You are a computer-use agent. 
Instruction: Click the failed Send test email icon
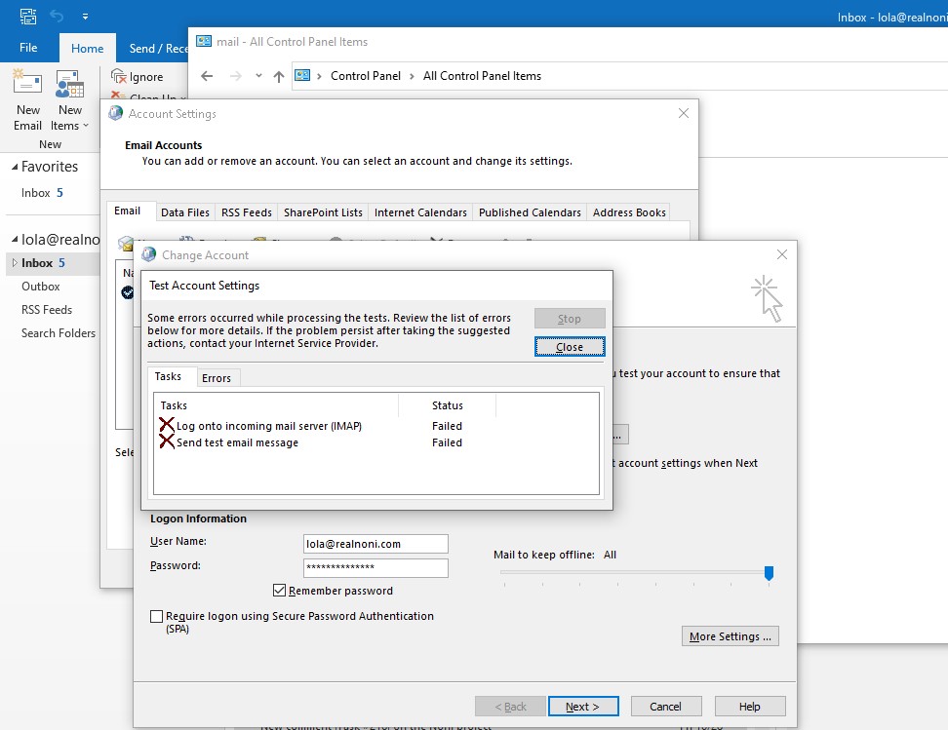pyautogui.click(x=166, y=442)
